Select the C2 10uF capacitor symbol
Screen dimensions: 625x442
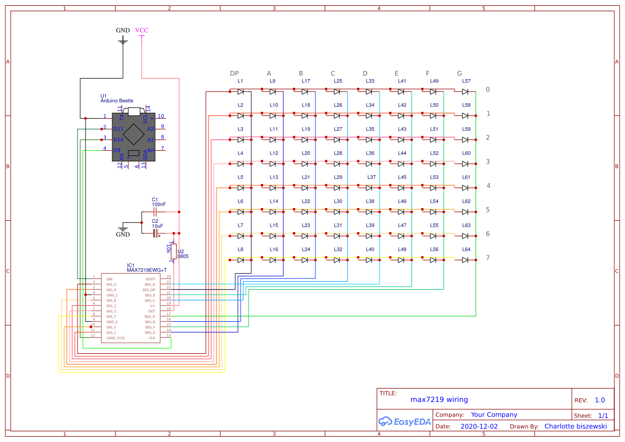point(156,233)
